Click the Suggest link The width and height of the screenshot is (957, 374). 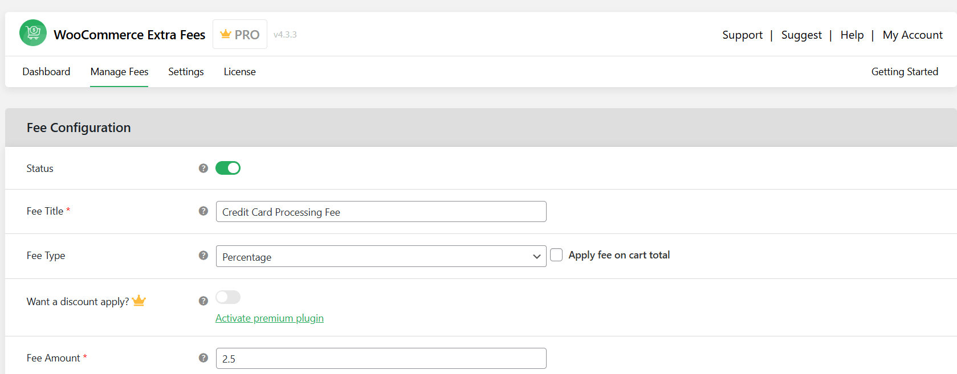[x=801, y=35]
